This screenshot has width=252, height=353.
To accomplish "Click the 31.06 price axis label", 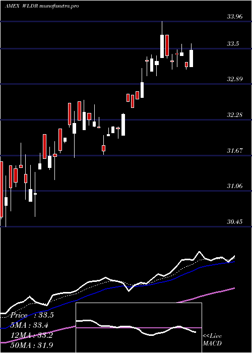I will click(235, 186).
